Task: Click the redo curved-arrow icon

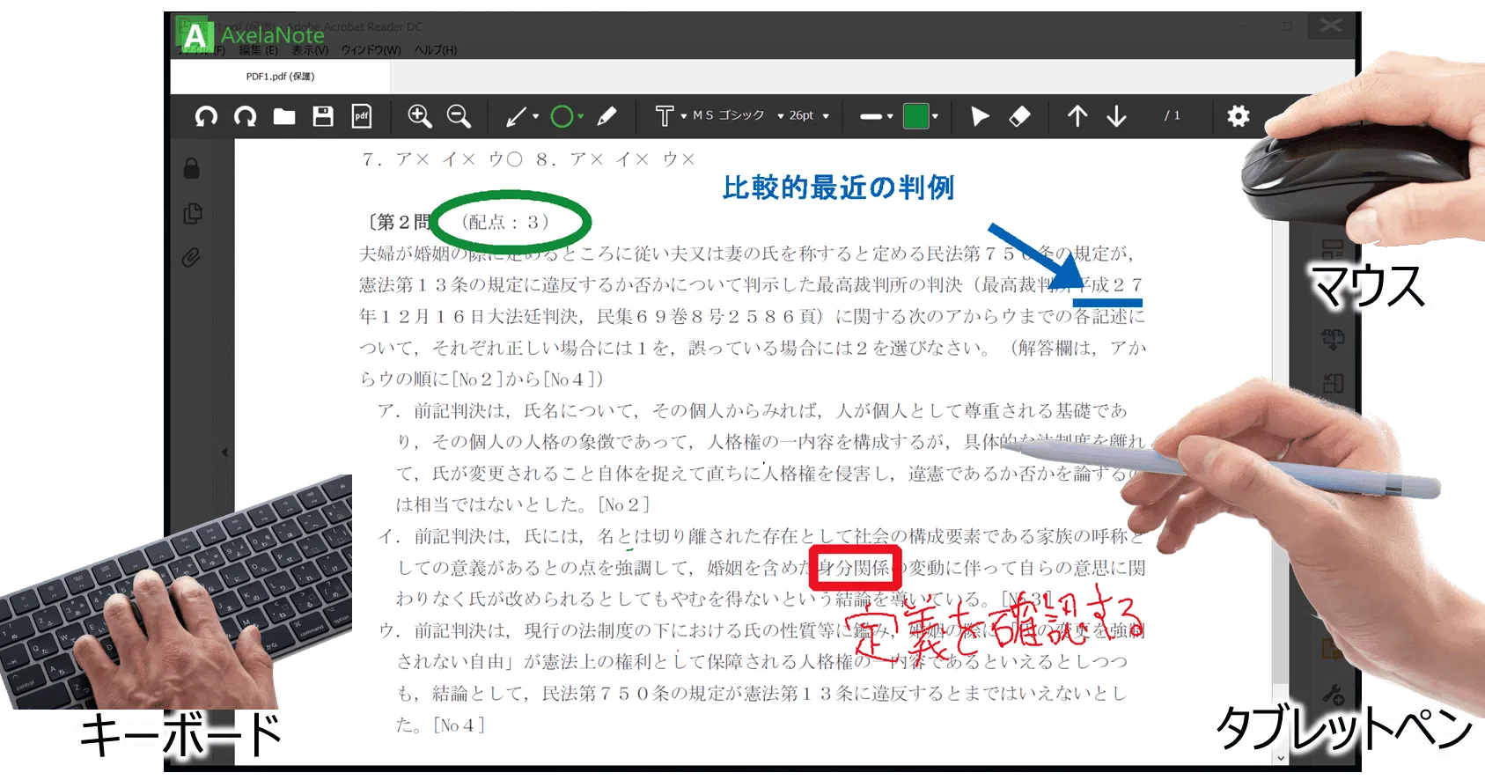Action: click(x=246, y=116)
